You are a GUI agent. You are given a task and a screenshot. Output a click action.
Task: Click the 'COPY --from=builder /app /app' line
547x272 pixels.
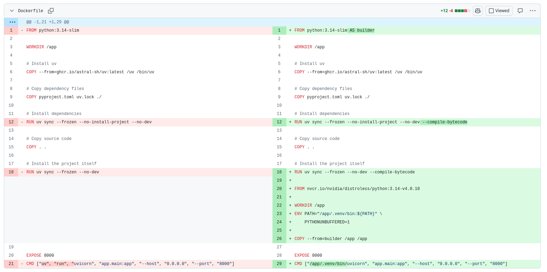(x=331, y=239)
